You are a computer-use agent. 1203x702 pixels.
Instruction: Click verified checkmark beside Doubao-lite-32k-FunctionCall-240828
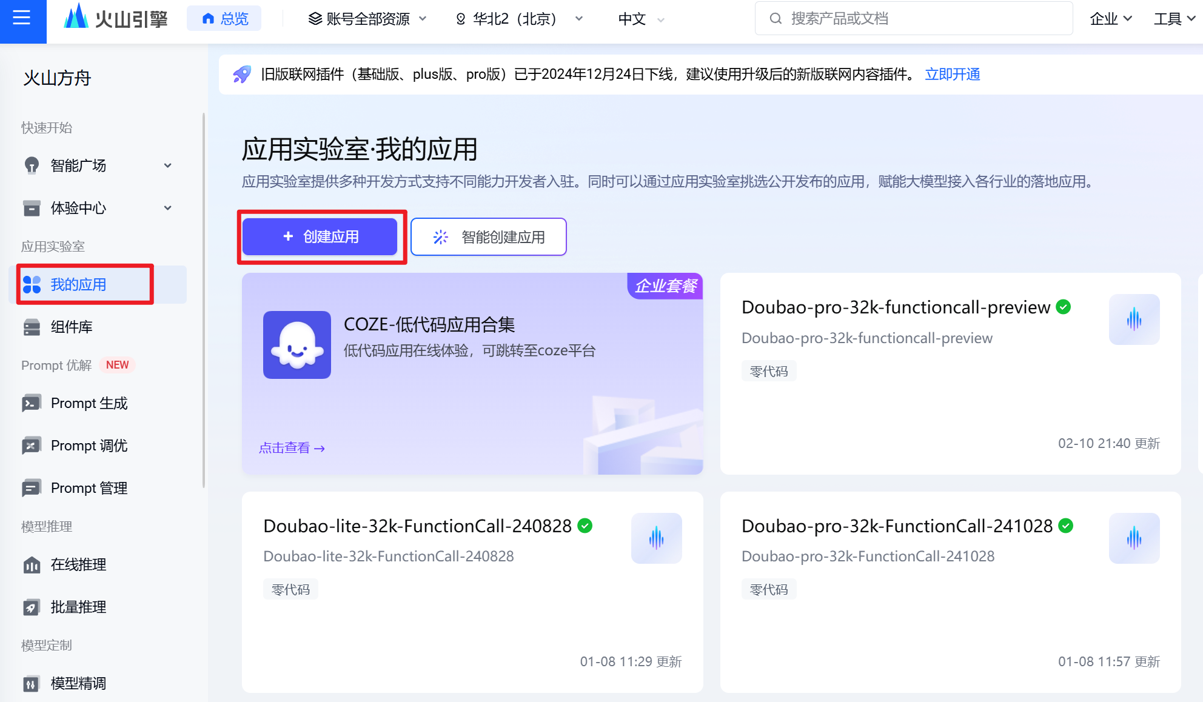point(585,526)
